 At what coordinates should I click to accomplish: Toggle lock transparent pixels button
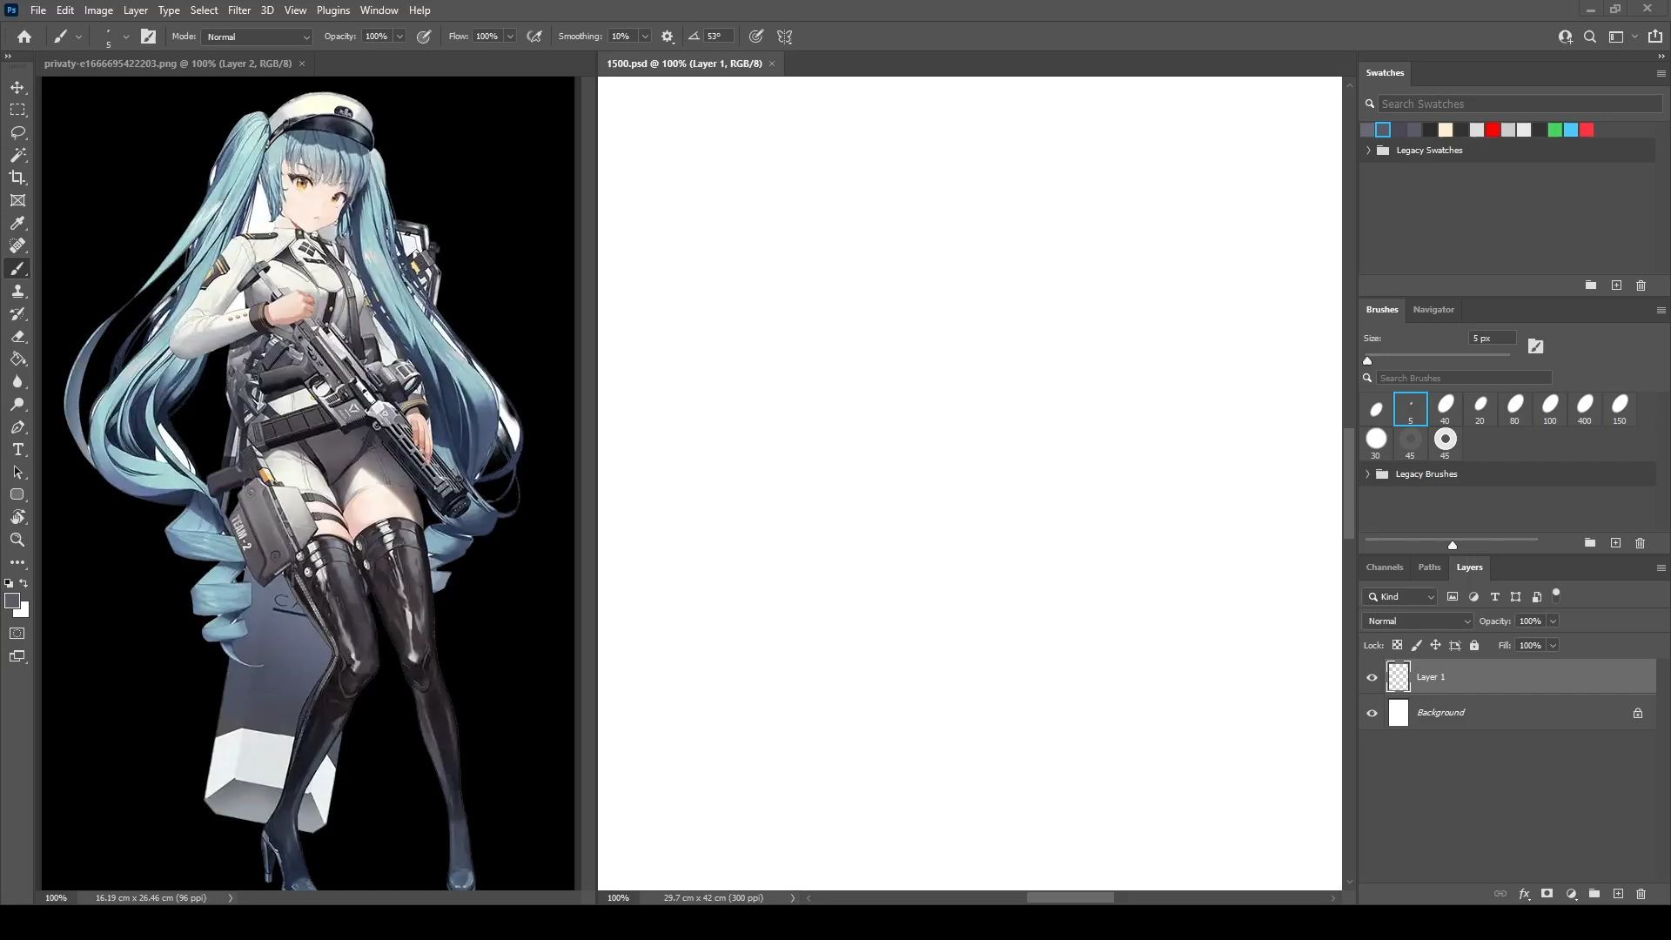(x=1397, y=645)
